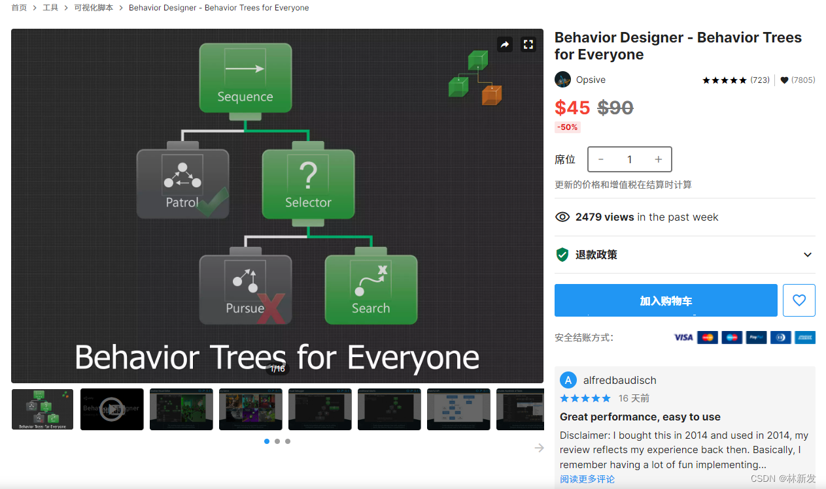Go to second carousel page dot
Screen dimensions: 826x489
(277, 441)
